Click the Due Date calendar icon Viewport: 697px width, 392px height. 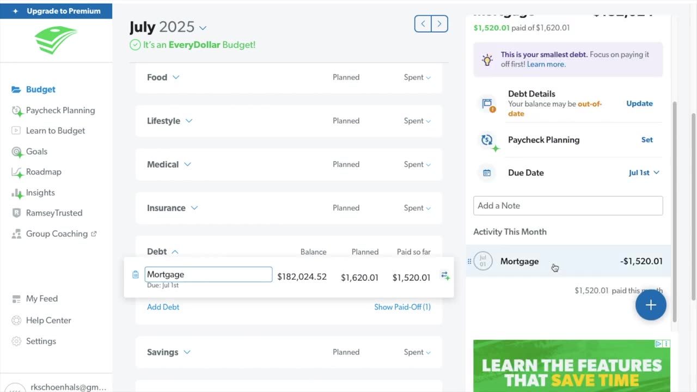(487, 173)
